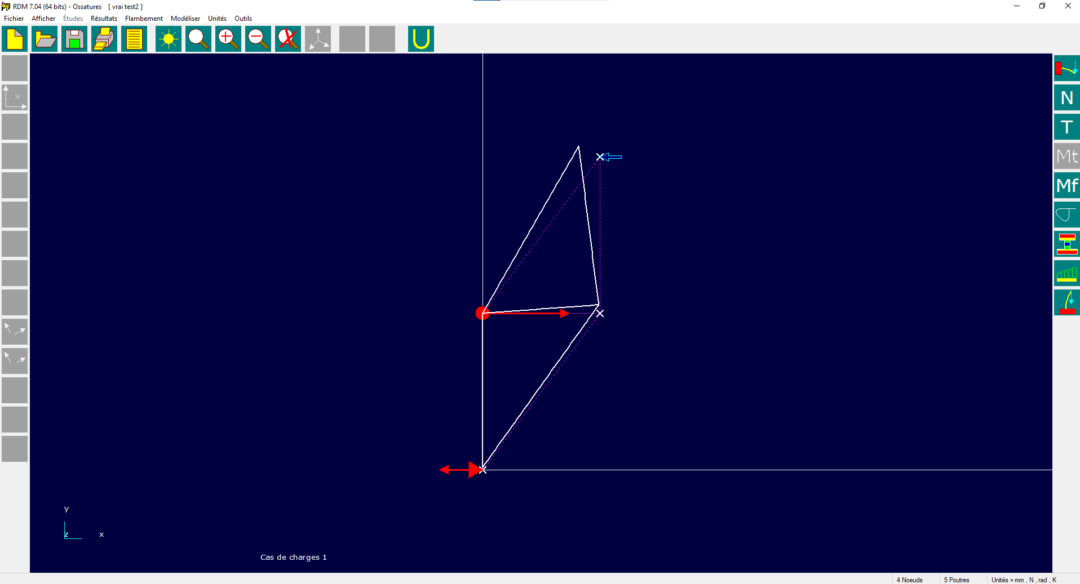
Task: Display bending moment Mf diagram
Action: 1066,185
